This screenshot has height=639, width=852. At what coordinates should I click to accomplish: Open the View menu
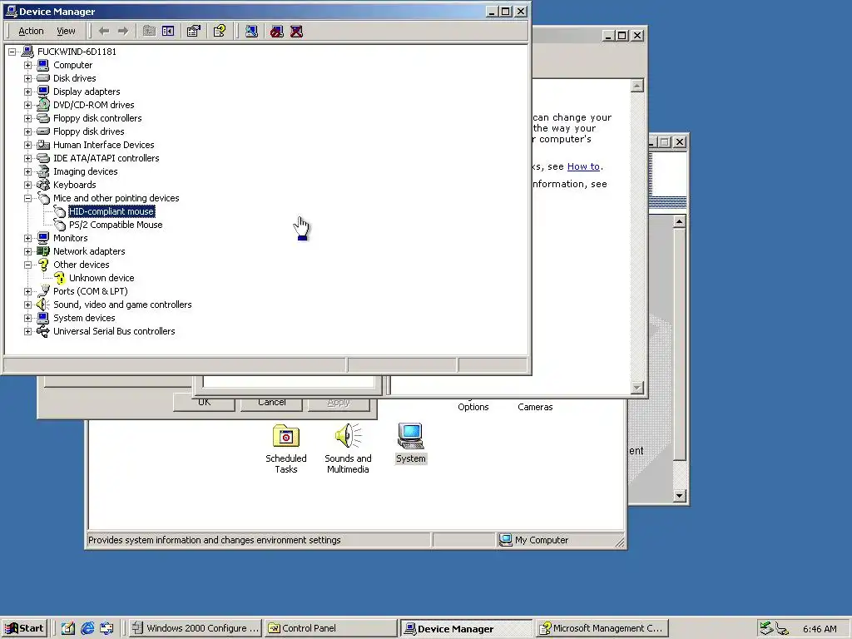click(x=66, y=31)
